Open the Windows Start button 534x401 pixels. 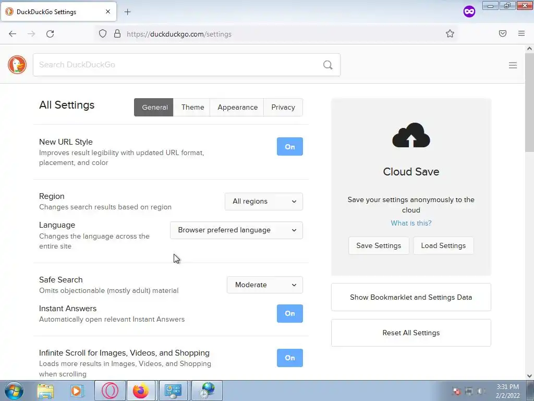(14, 391)
